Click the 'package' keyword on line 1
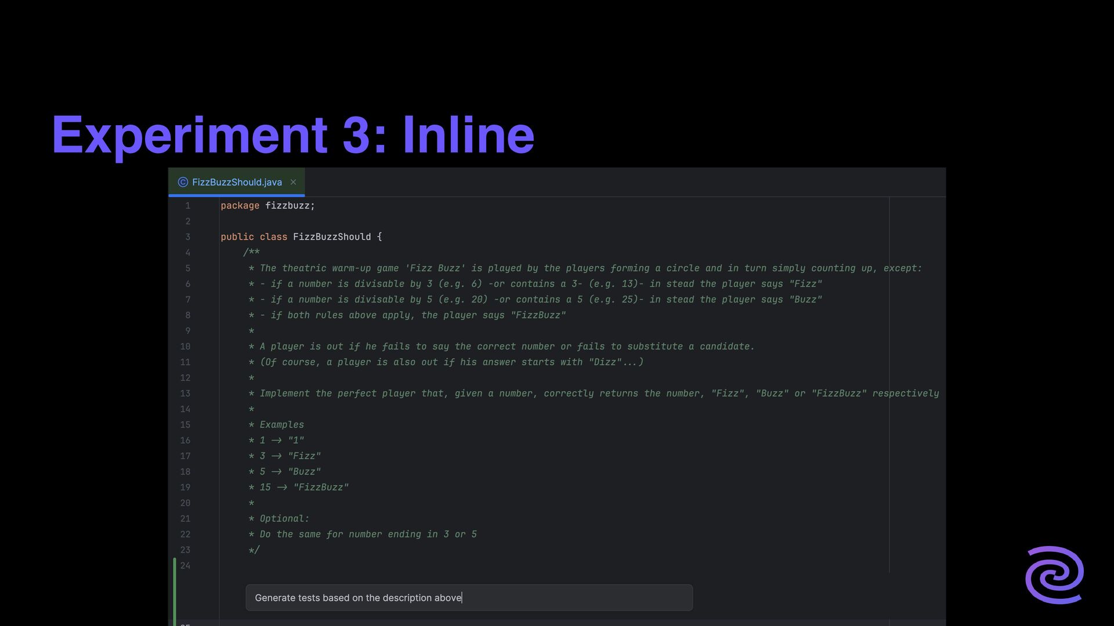This screenshot has width=1114, height=626. pyautogui.click(x=240, y=206)
